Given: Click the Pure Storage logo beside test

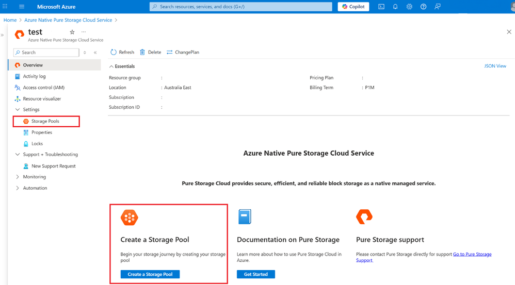Looking at the screenshot, I should (20, 35).
